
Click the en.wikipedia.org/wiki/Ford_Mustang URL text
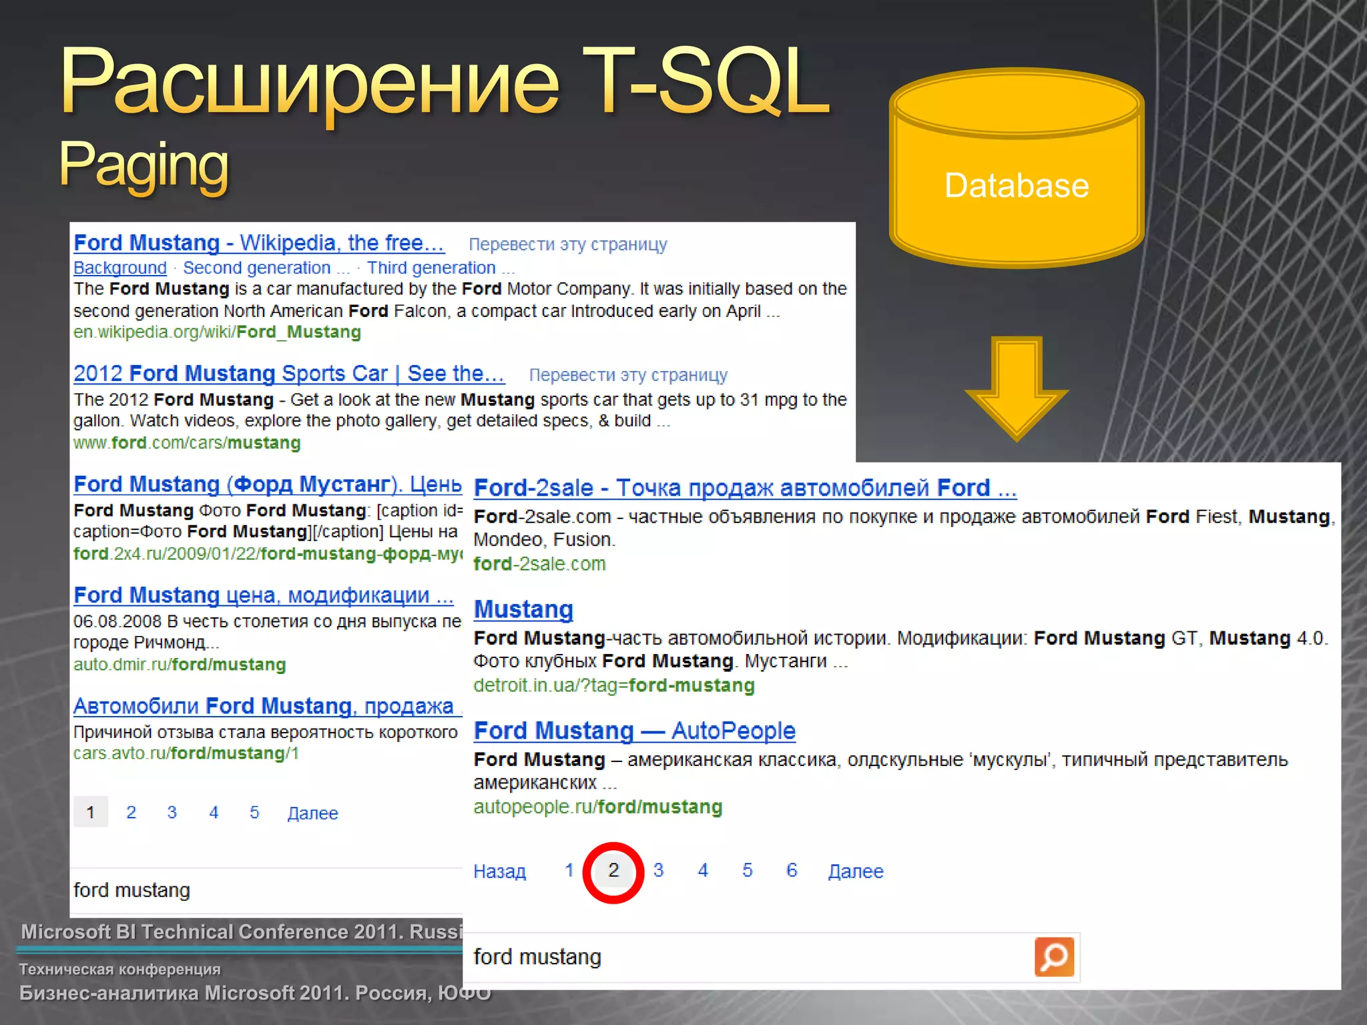point(217,332)
